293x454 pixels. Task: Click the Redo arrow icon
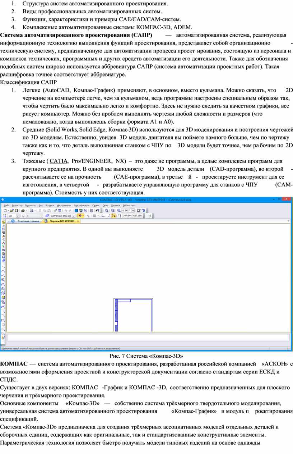point(70,210)
